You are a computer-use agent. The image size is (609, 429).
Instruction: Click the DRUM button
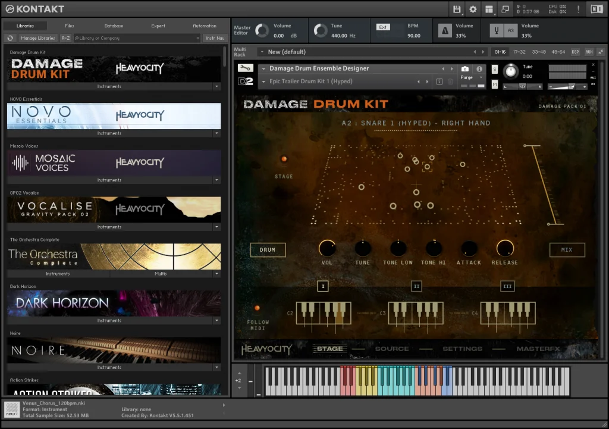click(x=268, y=250)
